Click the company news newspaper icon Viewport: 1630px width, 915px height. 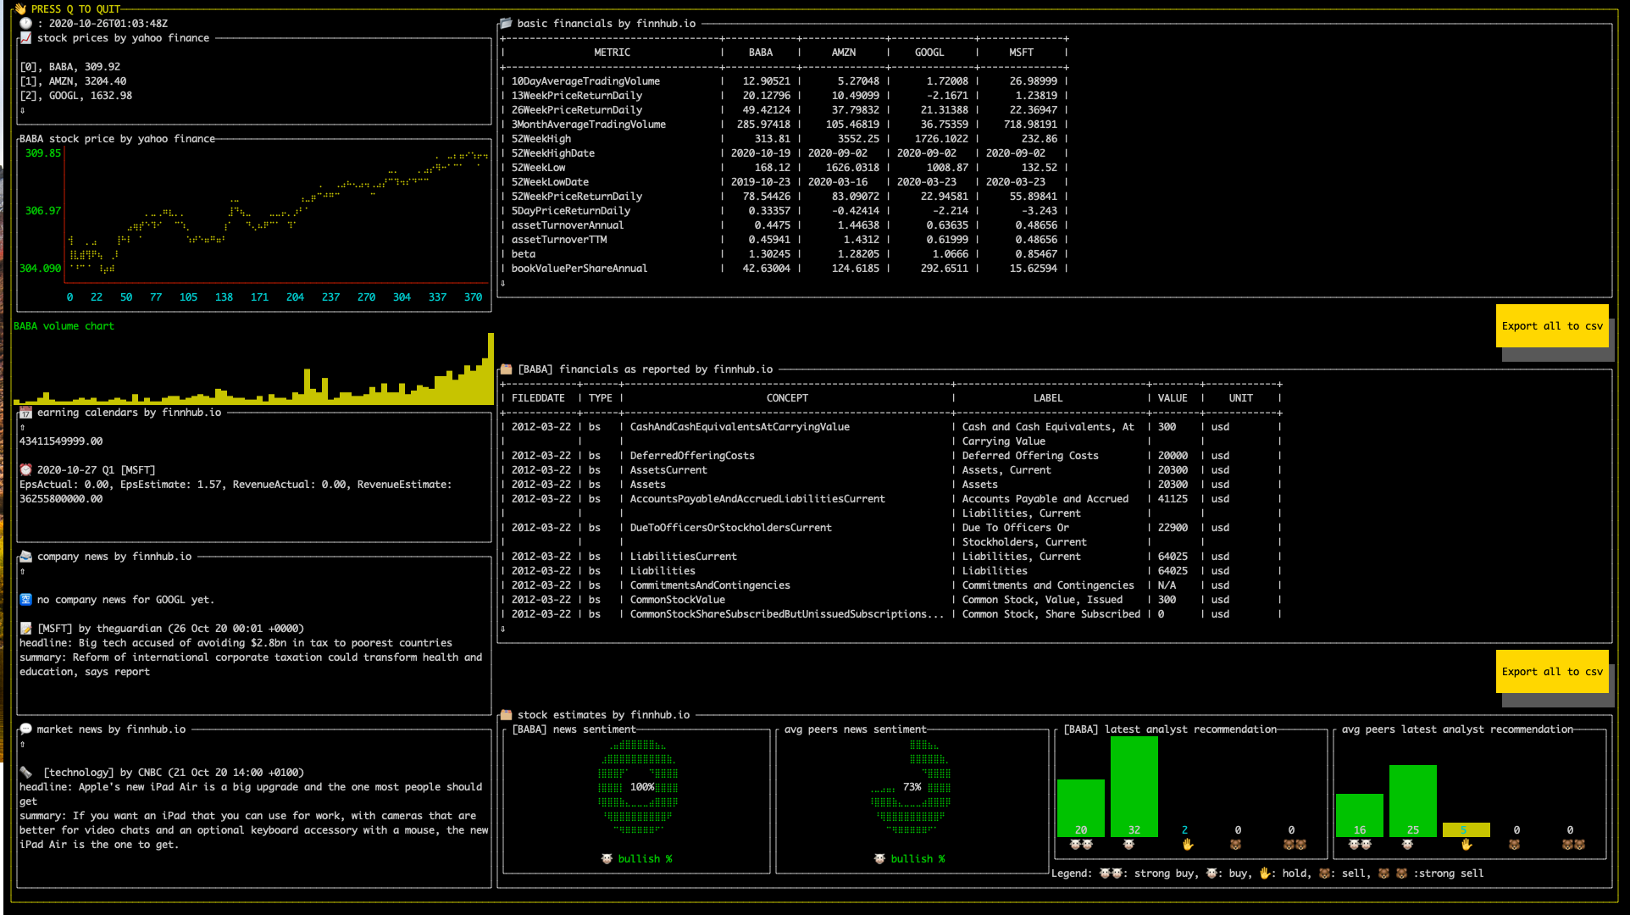[26, 557]
